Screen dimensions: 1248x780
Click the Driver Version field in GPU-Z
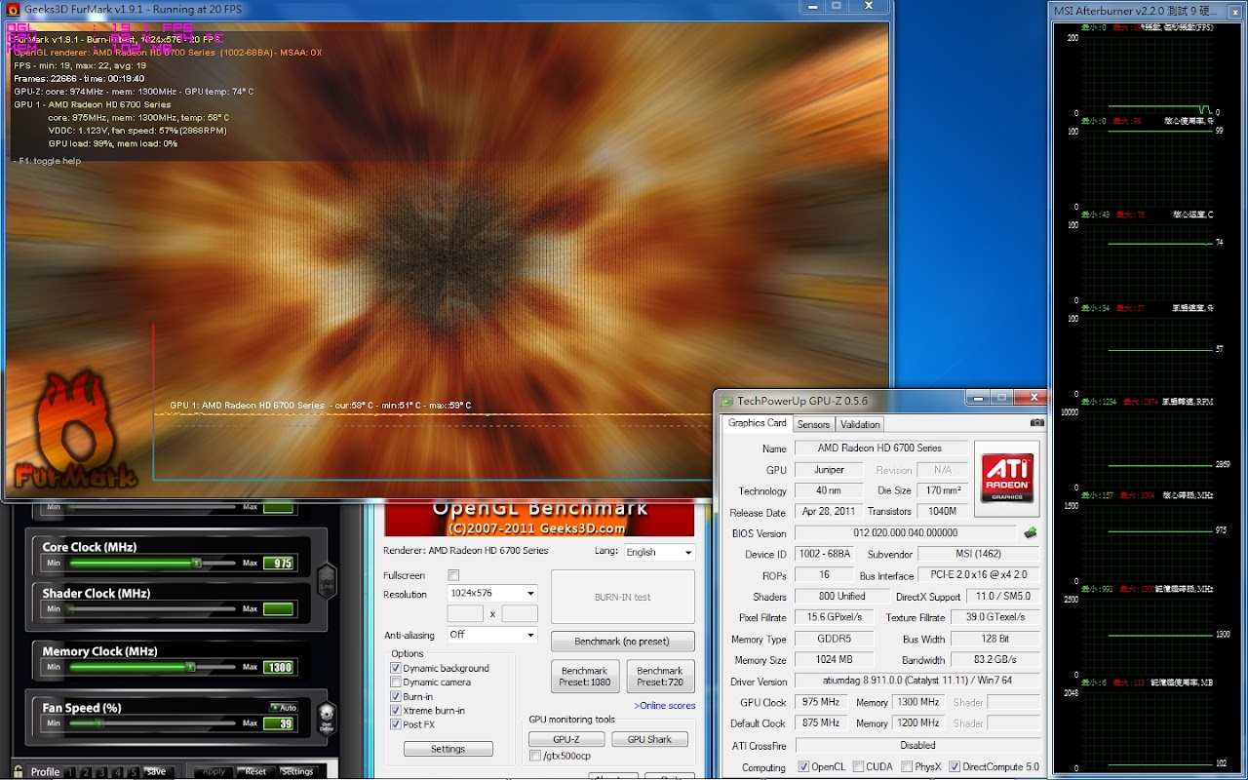[917, 681]
